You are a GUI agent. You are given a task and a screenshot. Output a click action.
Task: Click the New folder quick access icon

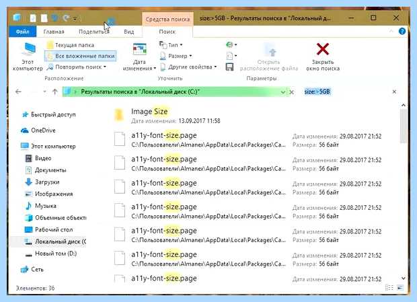(x=44, y=18)
